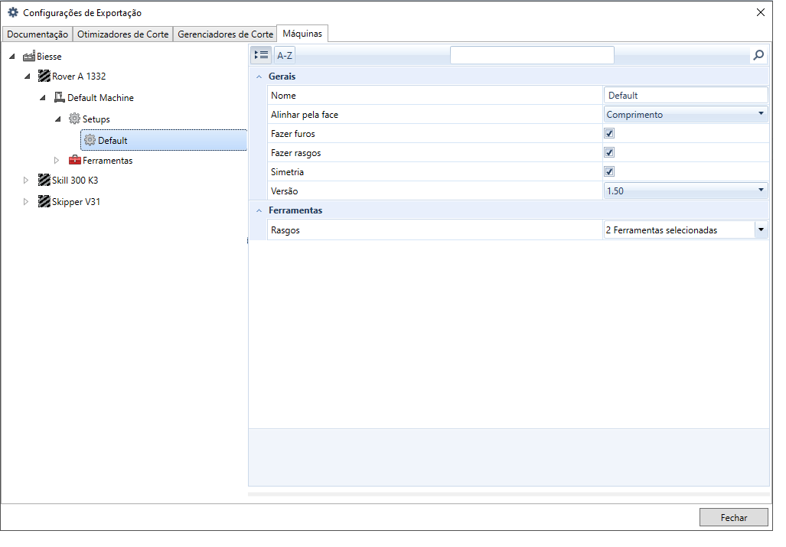Expand the Skill 300 K3 node
Viewport: 786px width, 547px height.
[26, 180]
